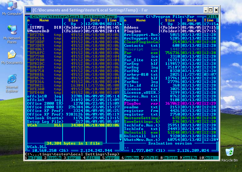The image size is (242, 172).
Task: Select Far_Site txt file
Action: pyautogui.click(x=170, y=60)
